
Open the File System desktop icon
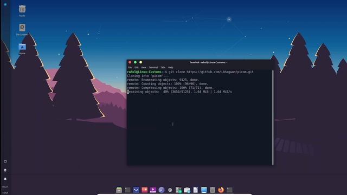(x=22, y=28)
